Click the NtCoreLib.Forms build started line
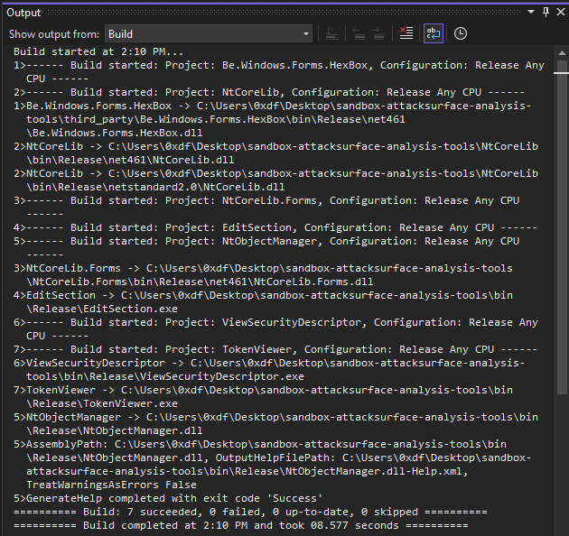The height and width of the screenshot is (536, 569). [x=271, y=200]
